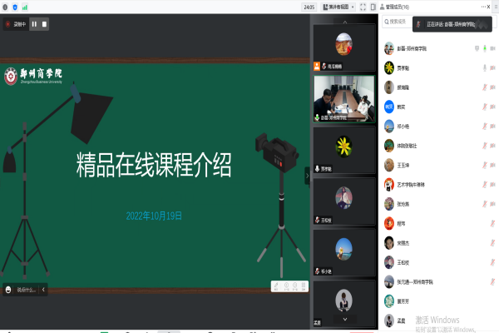Click the 说点什么 chat input box
This screenshot has height=333, width=499.
pos(27,290)
